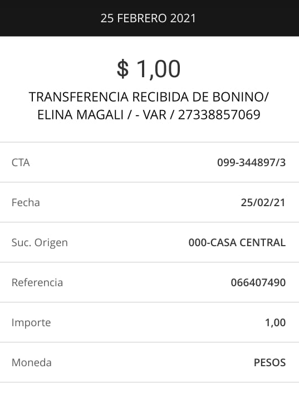
Task: Select reference number 066407490
Action: click(258, 282)
